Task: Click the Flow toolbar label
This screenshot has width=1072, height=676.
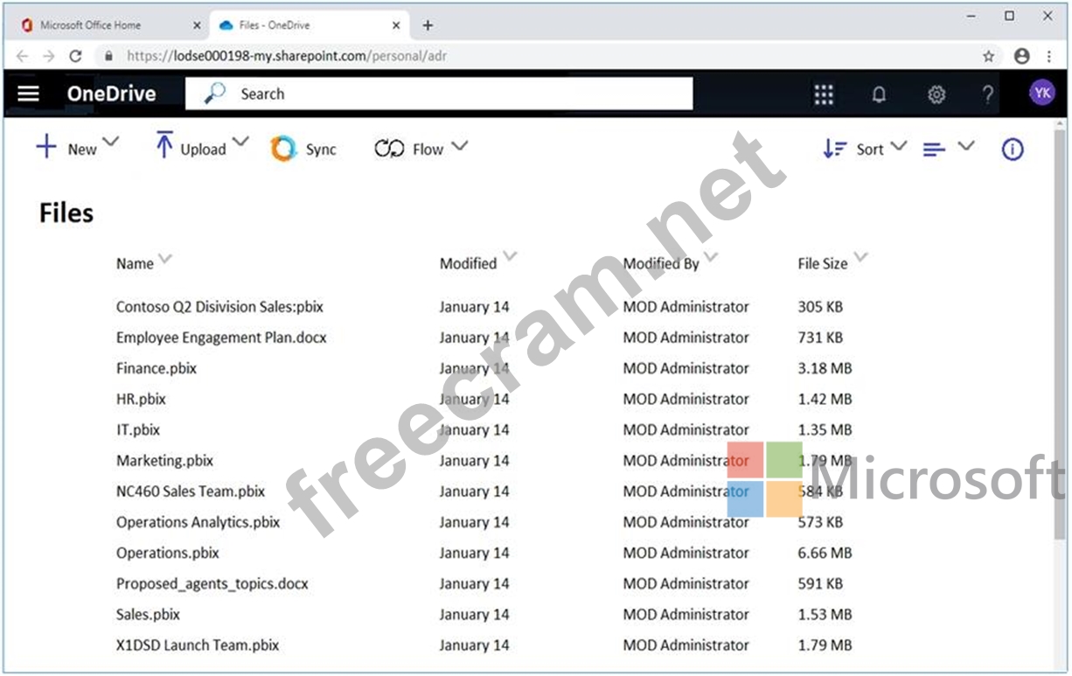Action: coord(428,150)
